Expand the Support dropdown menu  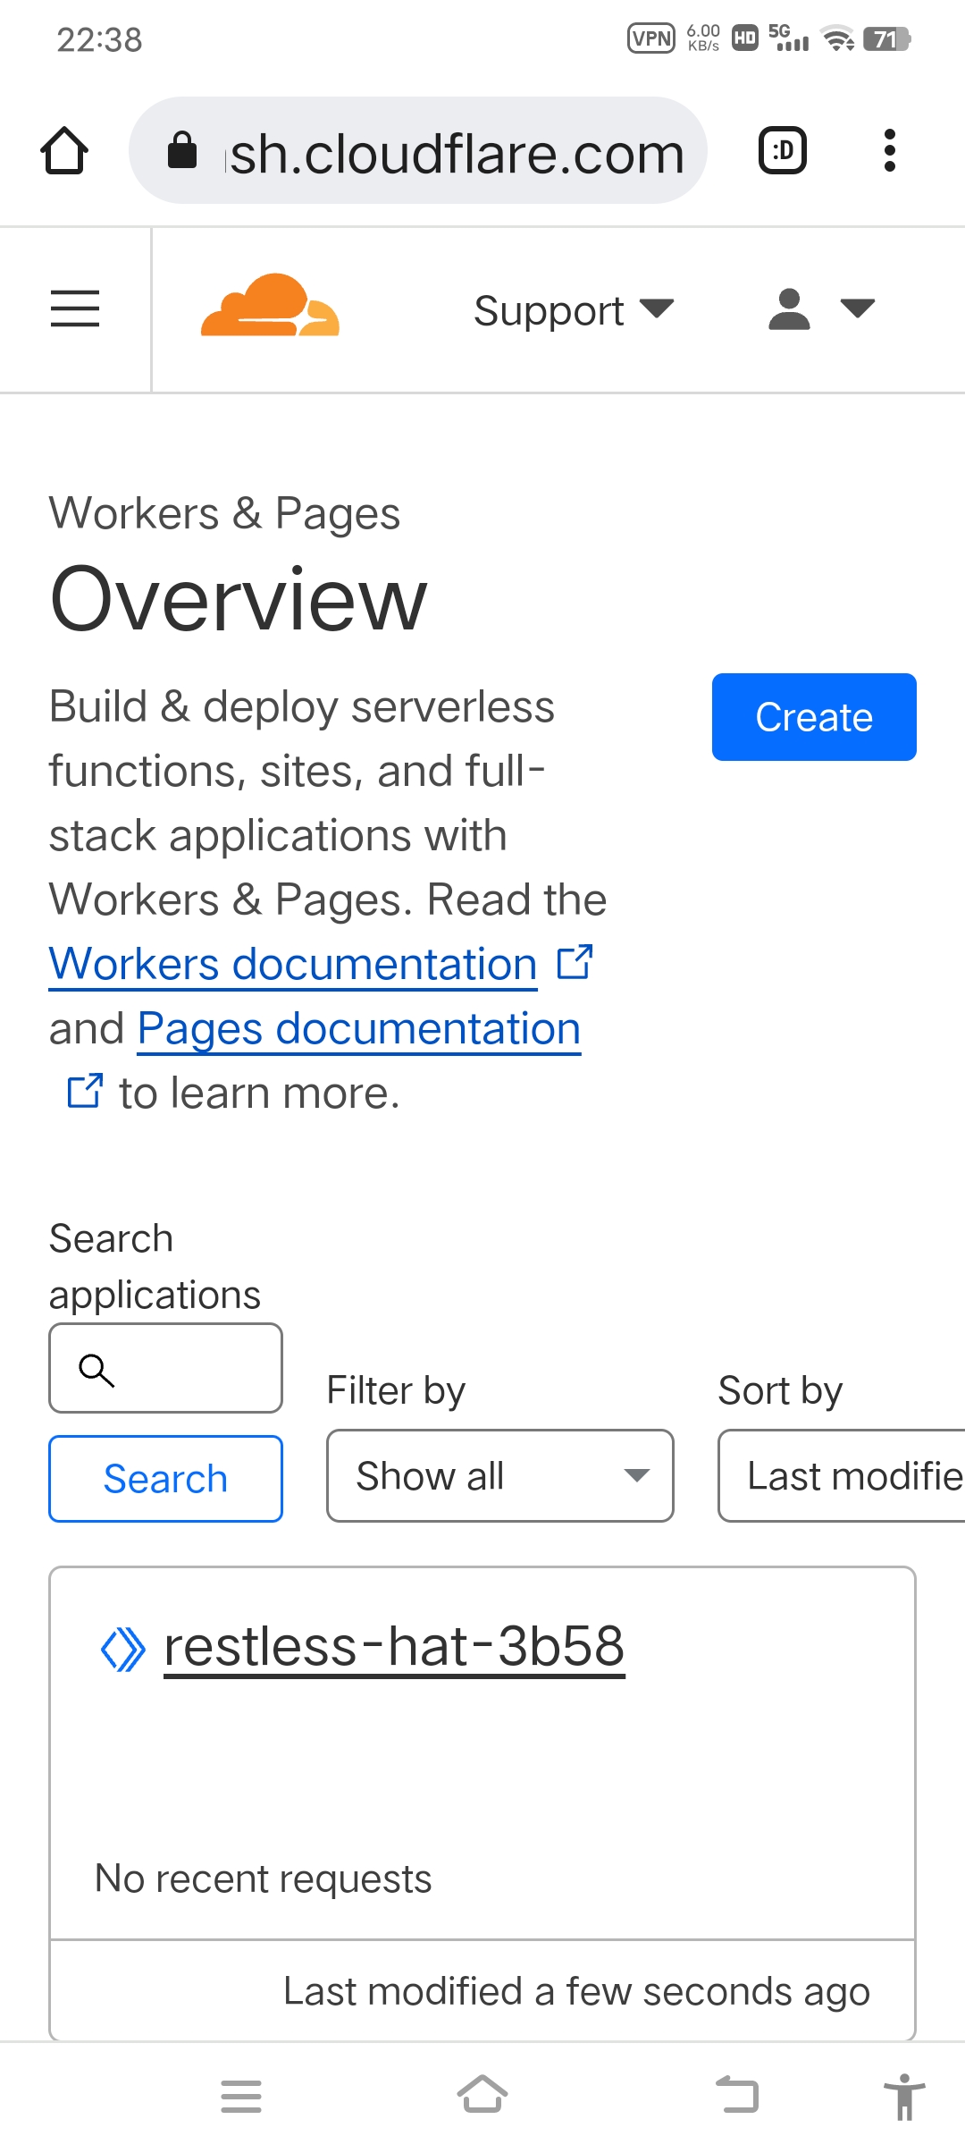pos(574,310)
